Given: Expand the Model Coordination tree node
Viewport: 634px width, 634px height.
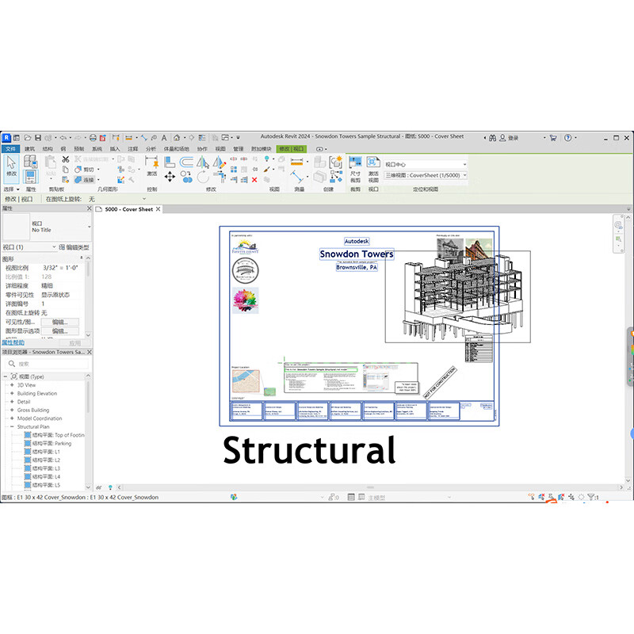Looking at the screenshot, I should point(12,418).
